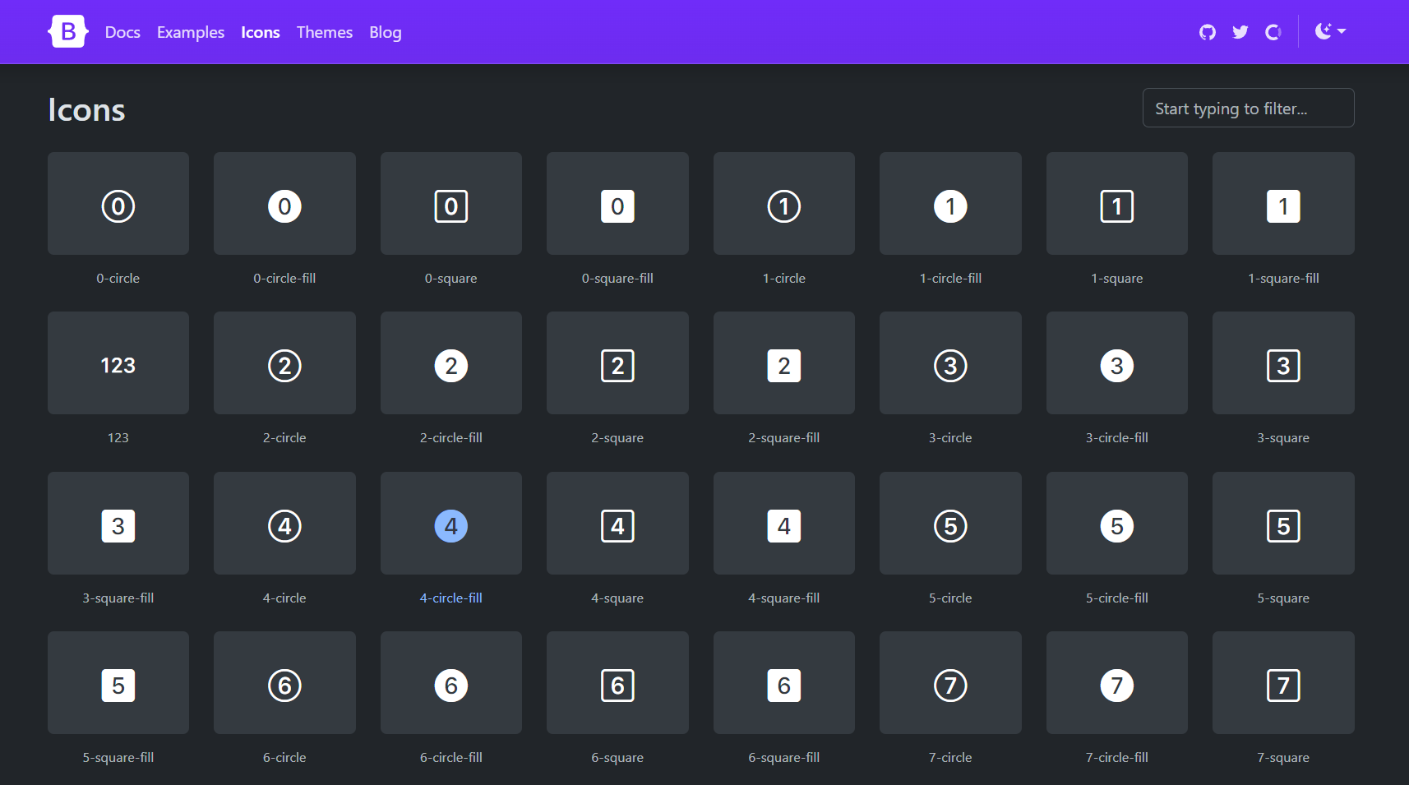The width and height of the screenshot is (1409, 785).
Task: Select the 1-circle-fill icon tile
Action: coord(949,203)
